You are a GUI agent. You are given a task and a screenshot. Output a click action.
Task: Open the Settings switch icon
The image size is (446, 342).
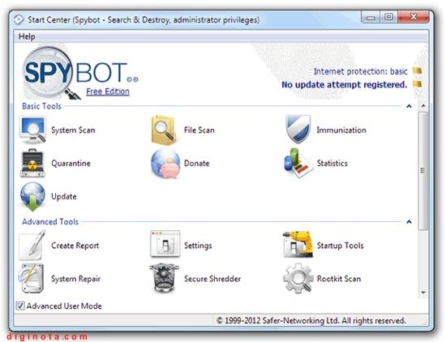(x=165, y=245)
